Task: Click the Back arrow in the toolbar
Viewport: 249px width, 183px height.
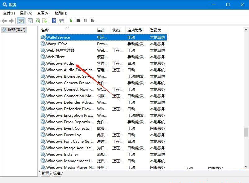Action: point(4,21)
